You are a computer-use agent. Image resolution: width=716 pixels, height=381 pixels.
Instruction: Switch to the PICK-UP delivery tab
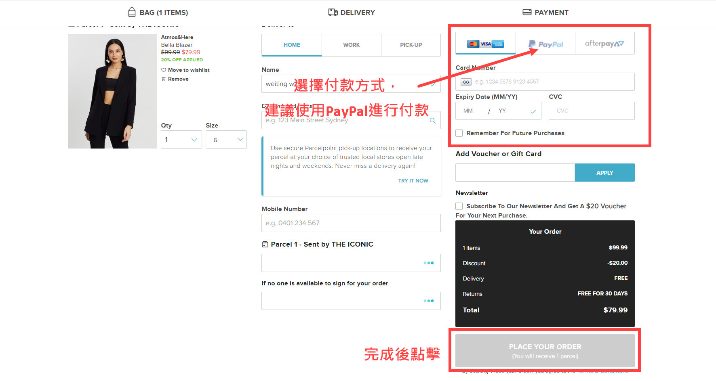[411, 45]
